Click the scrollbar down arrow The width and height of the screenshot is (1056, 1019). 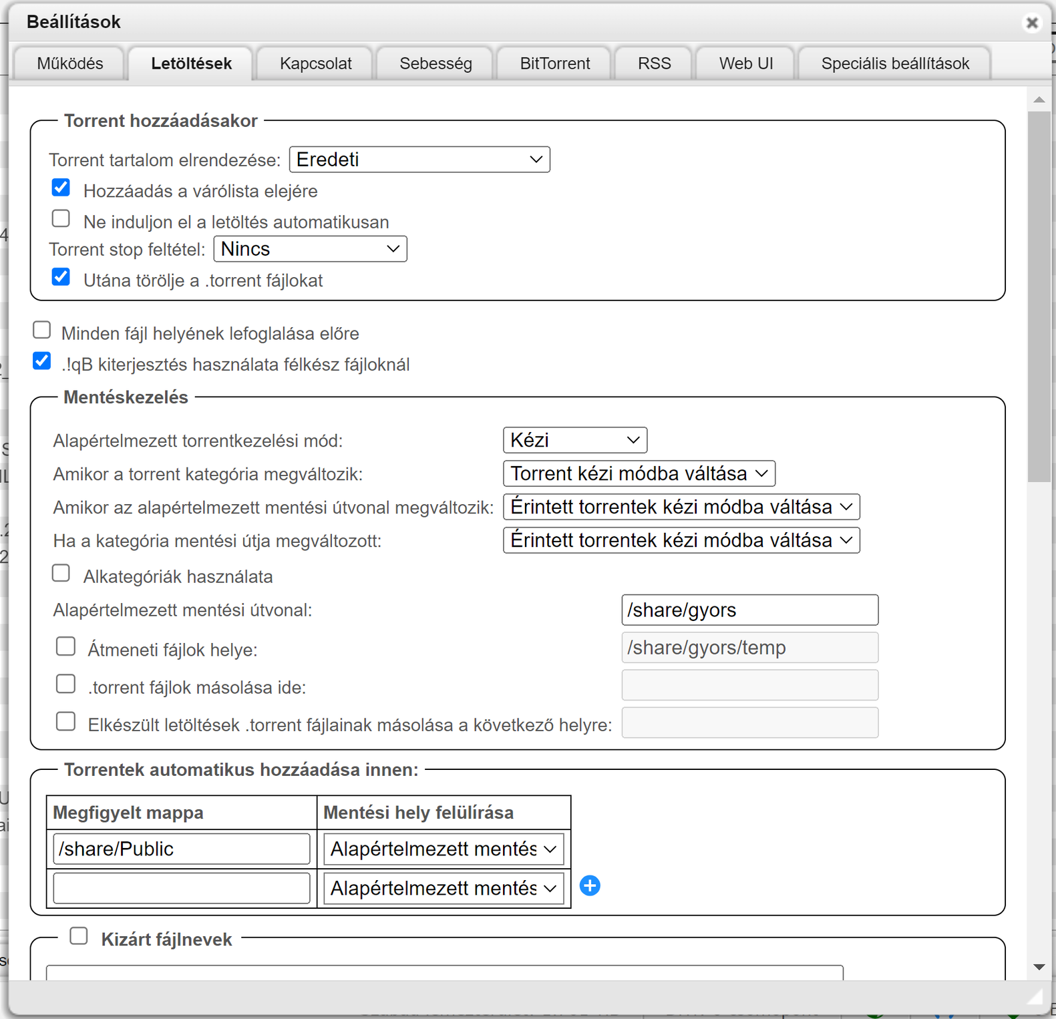pyautogui.click(x=1039, y=967)
